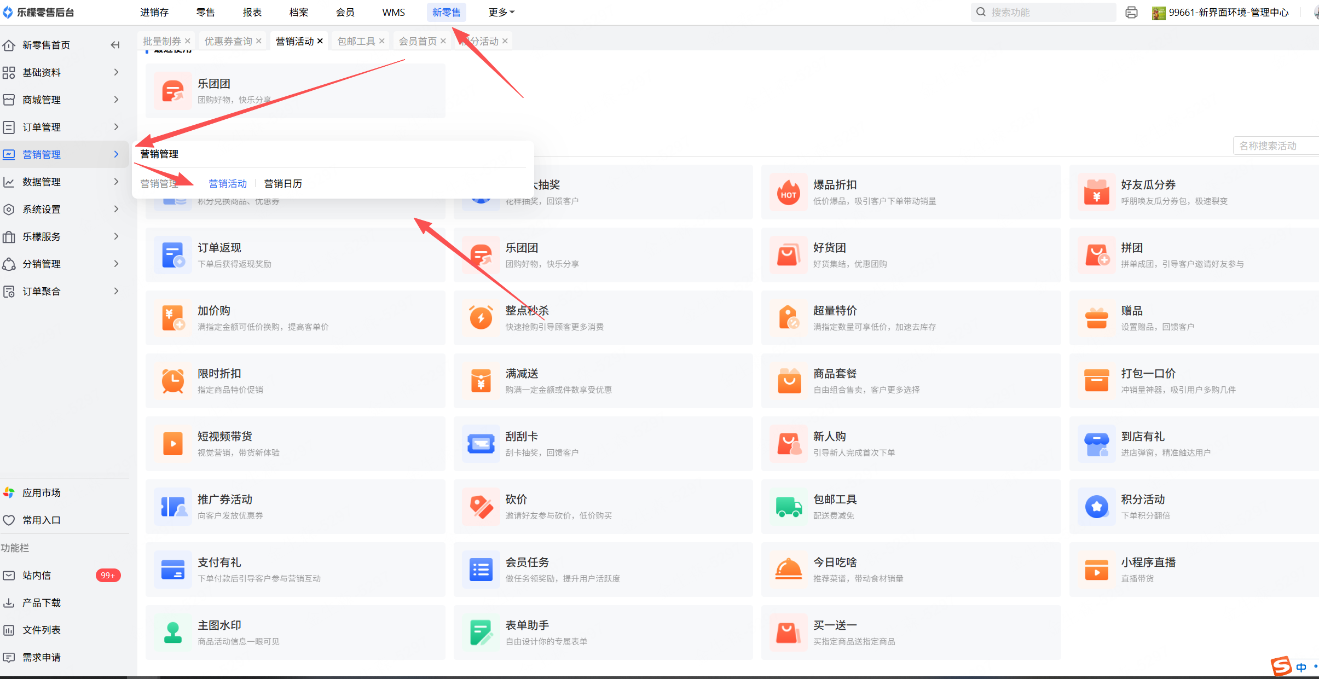Screen dimensions: 1319x679
Task: Click the 限时折扣 alarm clock icon
Action: click(173, 381)
